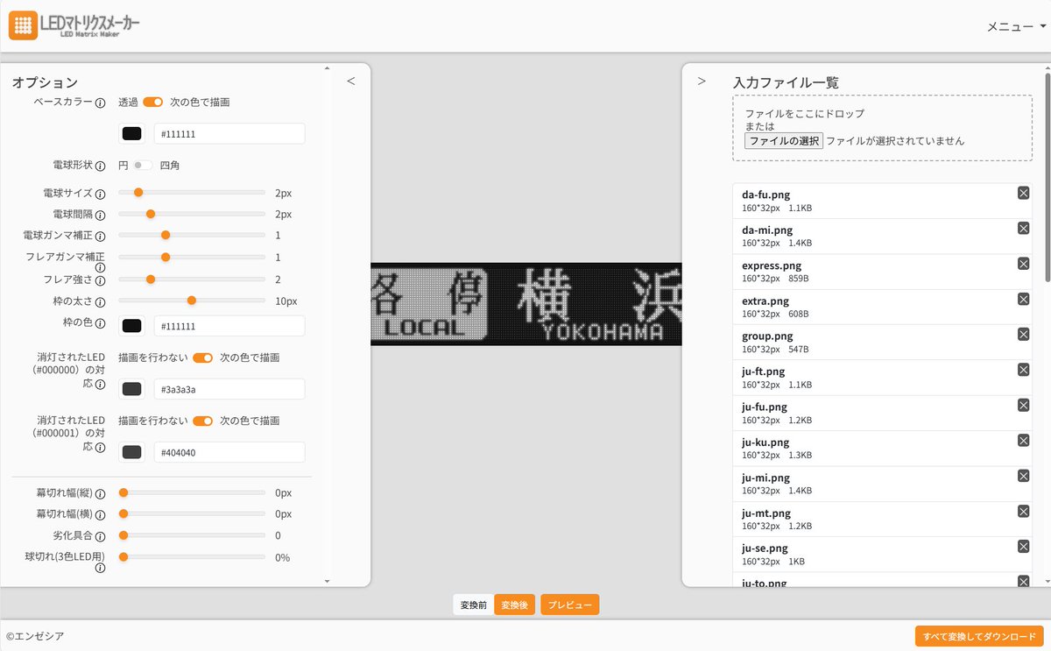
Task: Click info icon next to 電球ガンマ補正
Action: 100,237
